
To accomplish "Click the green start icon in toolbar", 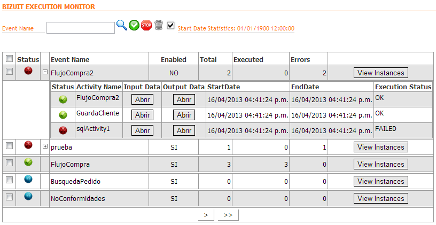I will [x=134, y=25].
